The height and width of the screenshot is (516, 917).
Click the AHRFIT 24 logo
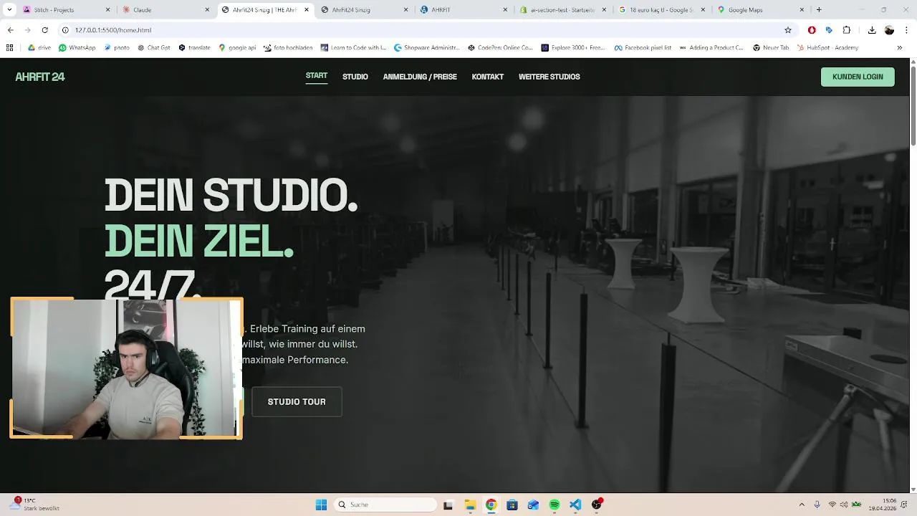[40, 77]
